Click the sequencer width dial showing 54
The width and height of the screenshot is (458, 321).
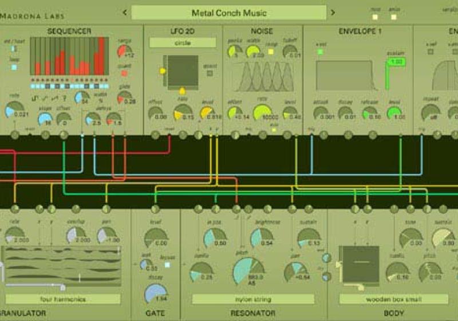click(x=82, y=97)
